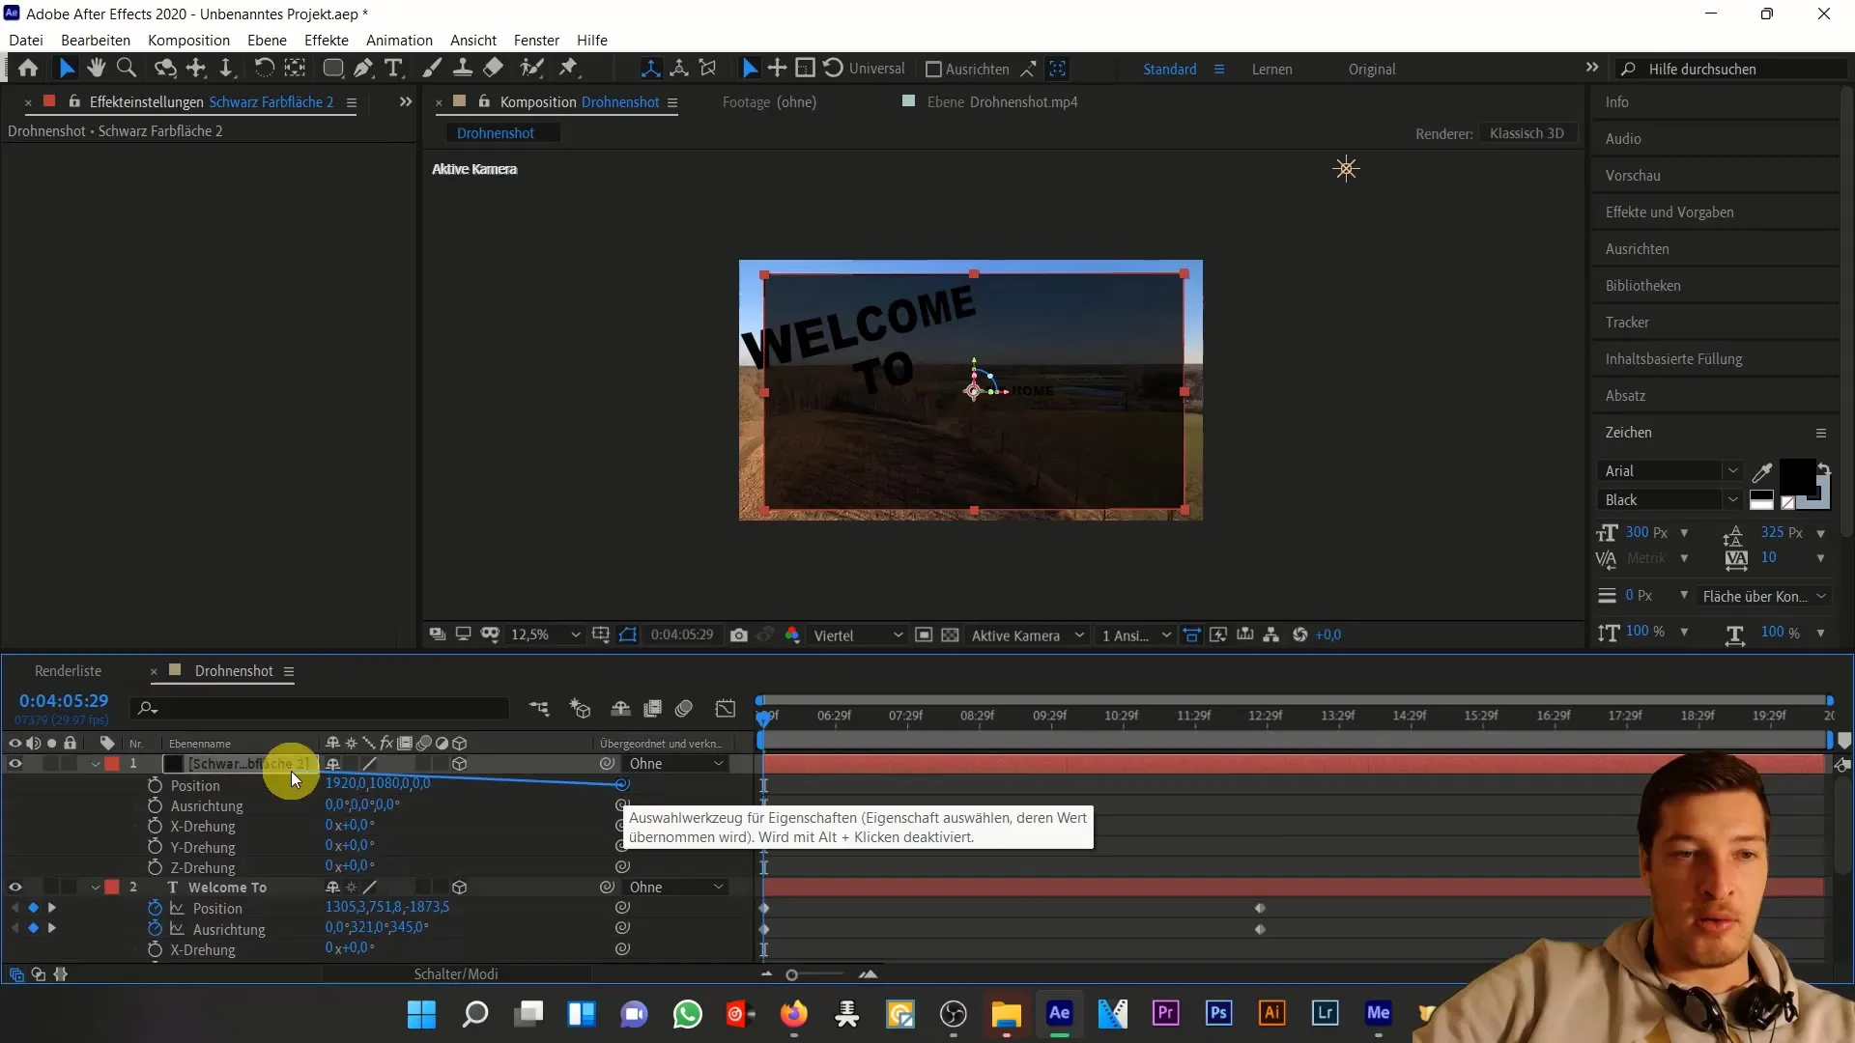Toggle stopwatch for layer 1 Y-Drehung

[x=155, y=847]
